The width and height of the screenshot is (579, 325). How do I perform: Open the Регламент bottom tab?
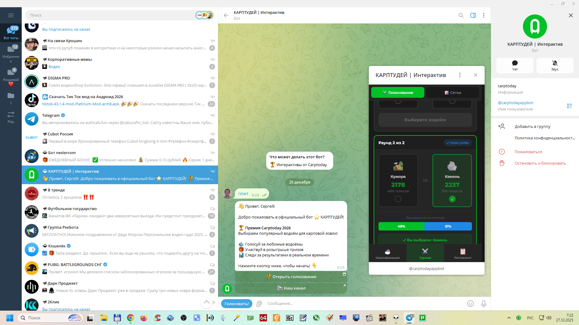(x=463, y=253)
